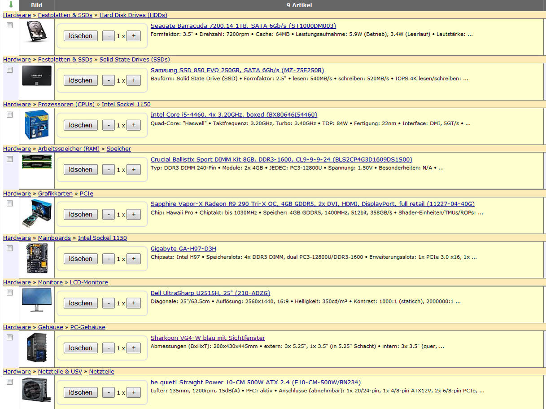Image resolution: width=546 pixels, height=409 pixels.
Task: Open Mainboards breadcrumb category
Action: (54, 238)
